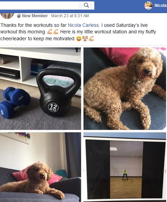Open the kettlebell and dumbbells photo

pos(41,88)
